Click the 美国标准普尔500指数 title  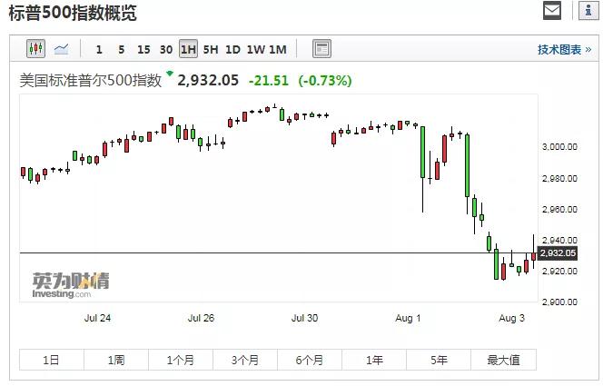pos(91,80)
